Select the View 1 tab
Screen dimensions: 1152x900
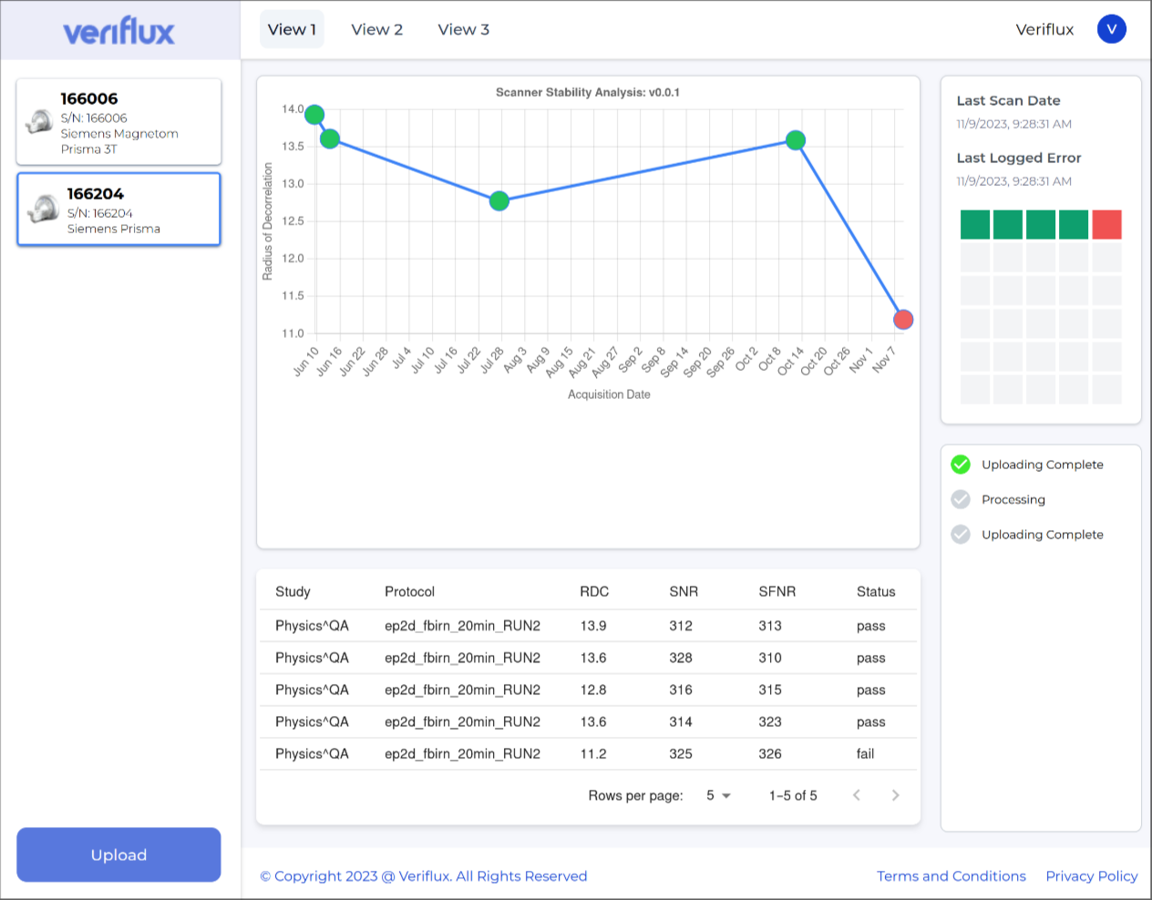(292, 29)
